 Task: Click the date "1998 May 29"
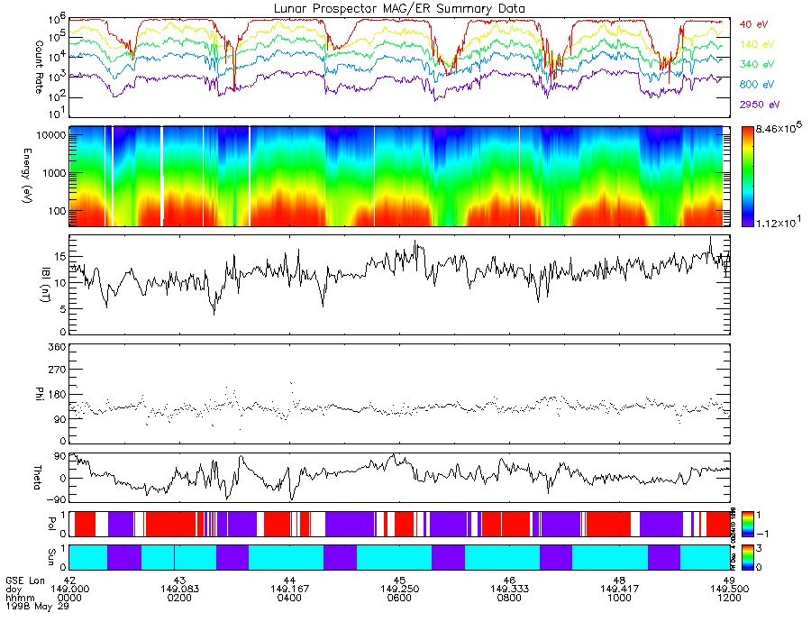[37, 606]
